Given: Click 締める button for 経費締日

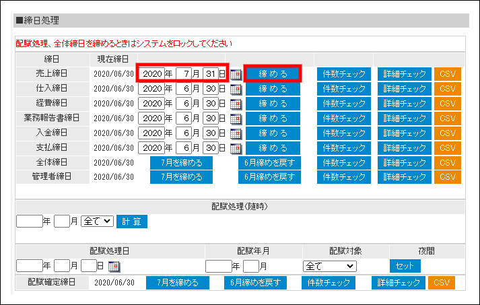Looking at the screenshot, I should tap(273, 104).
